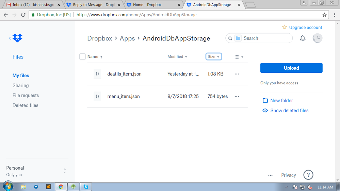Viewport: 340px width, 191px height.
Task: Open the footer three-dots menu
Action: click(270, 176)
